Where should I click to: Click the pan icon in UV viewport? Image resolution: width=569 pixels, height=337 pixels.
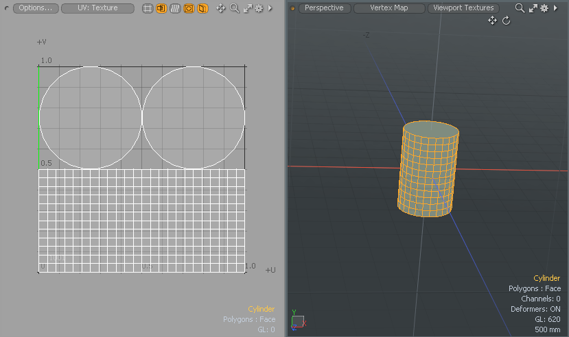click(221, 8)
